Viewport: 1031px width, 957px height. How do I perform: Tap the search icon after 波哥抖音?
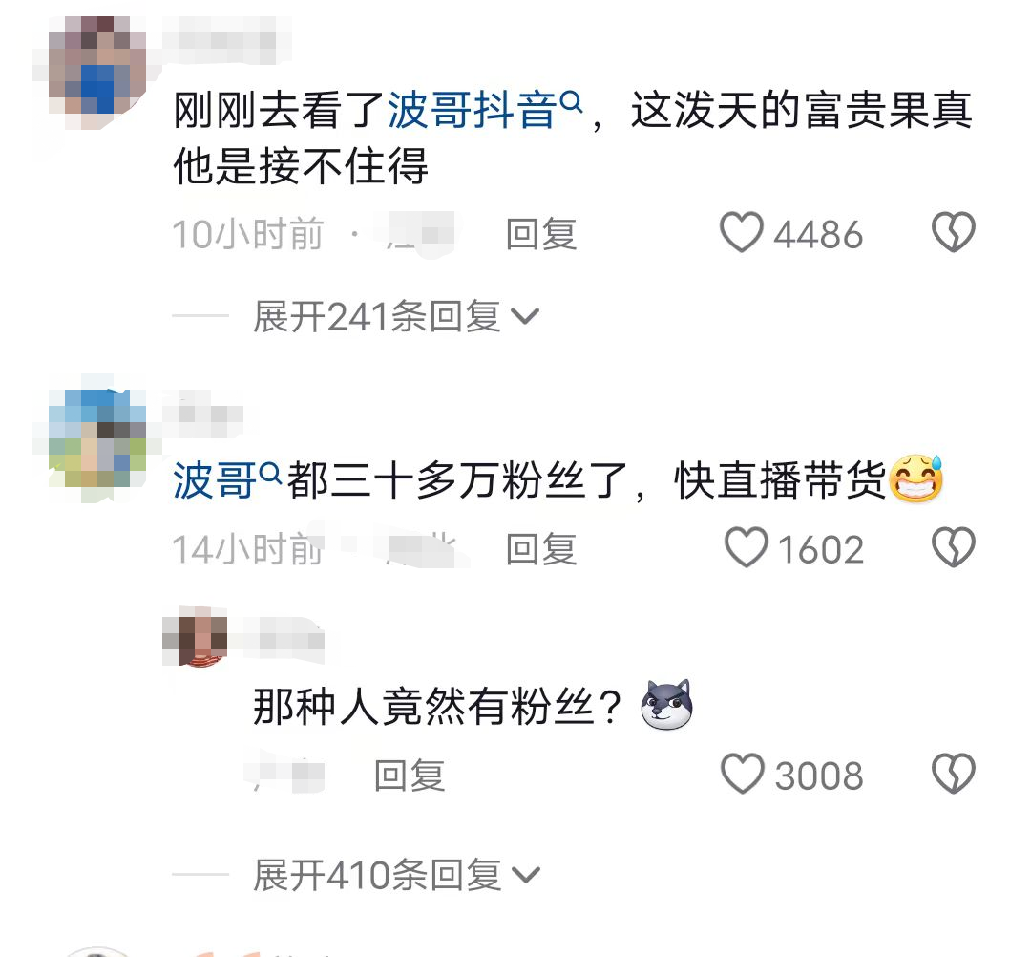point(571,101)
